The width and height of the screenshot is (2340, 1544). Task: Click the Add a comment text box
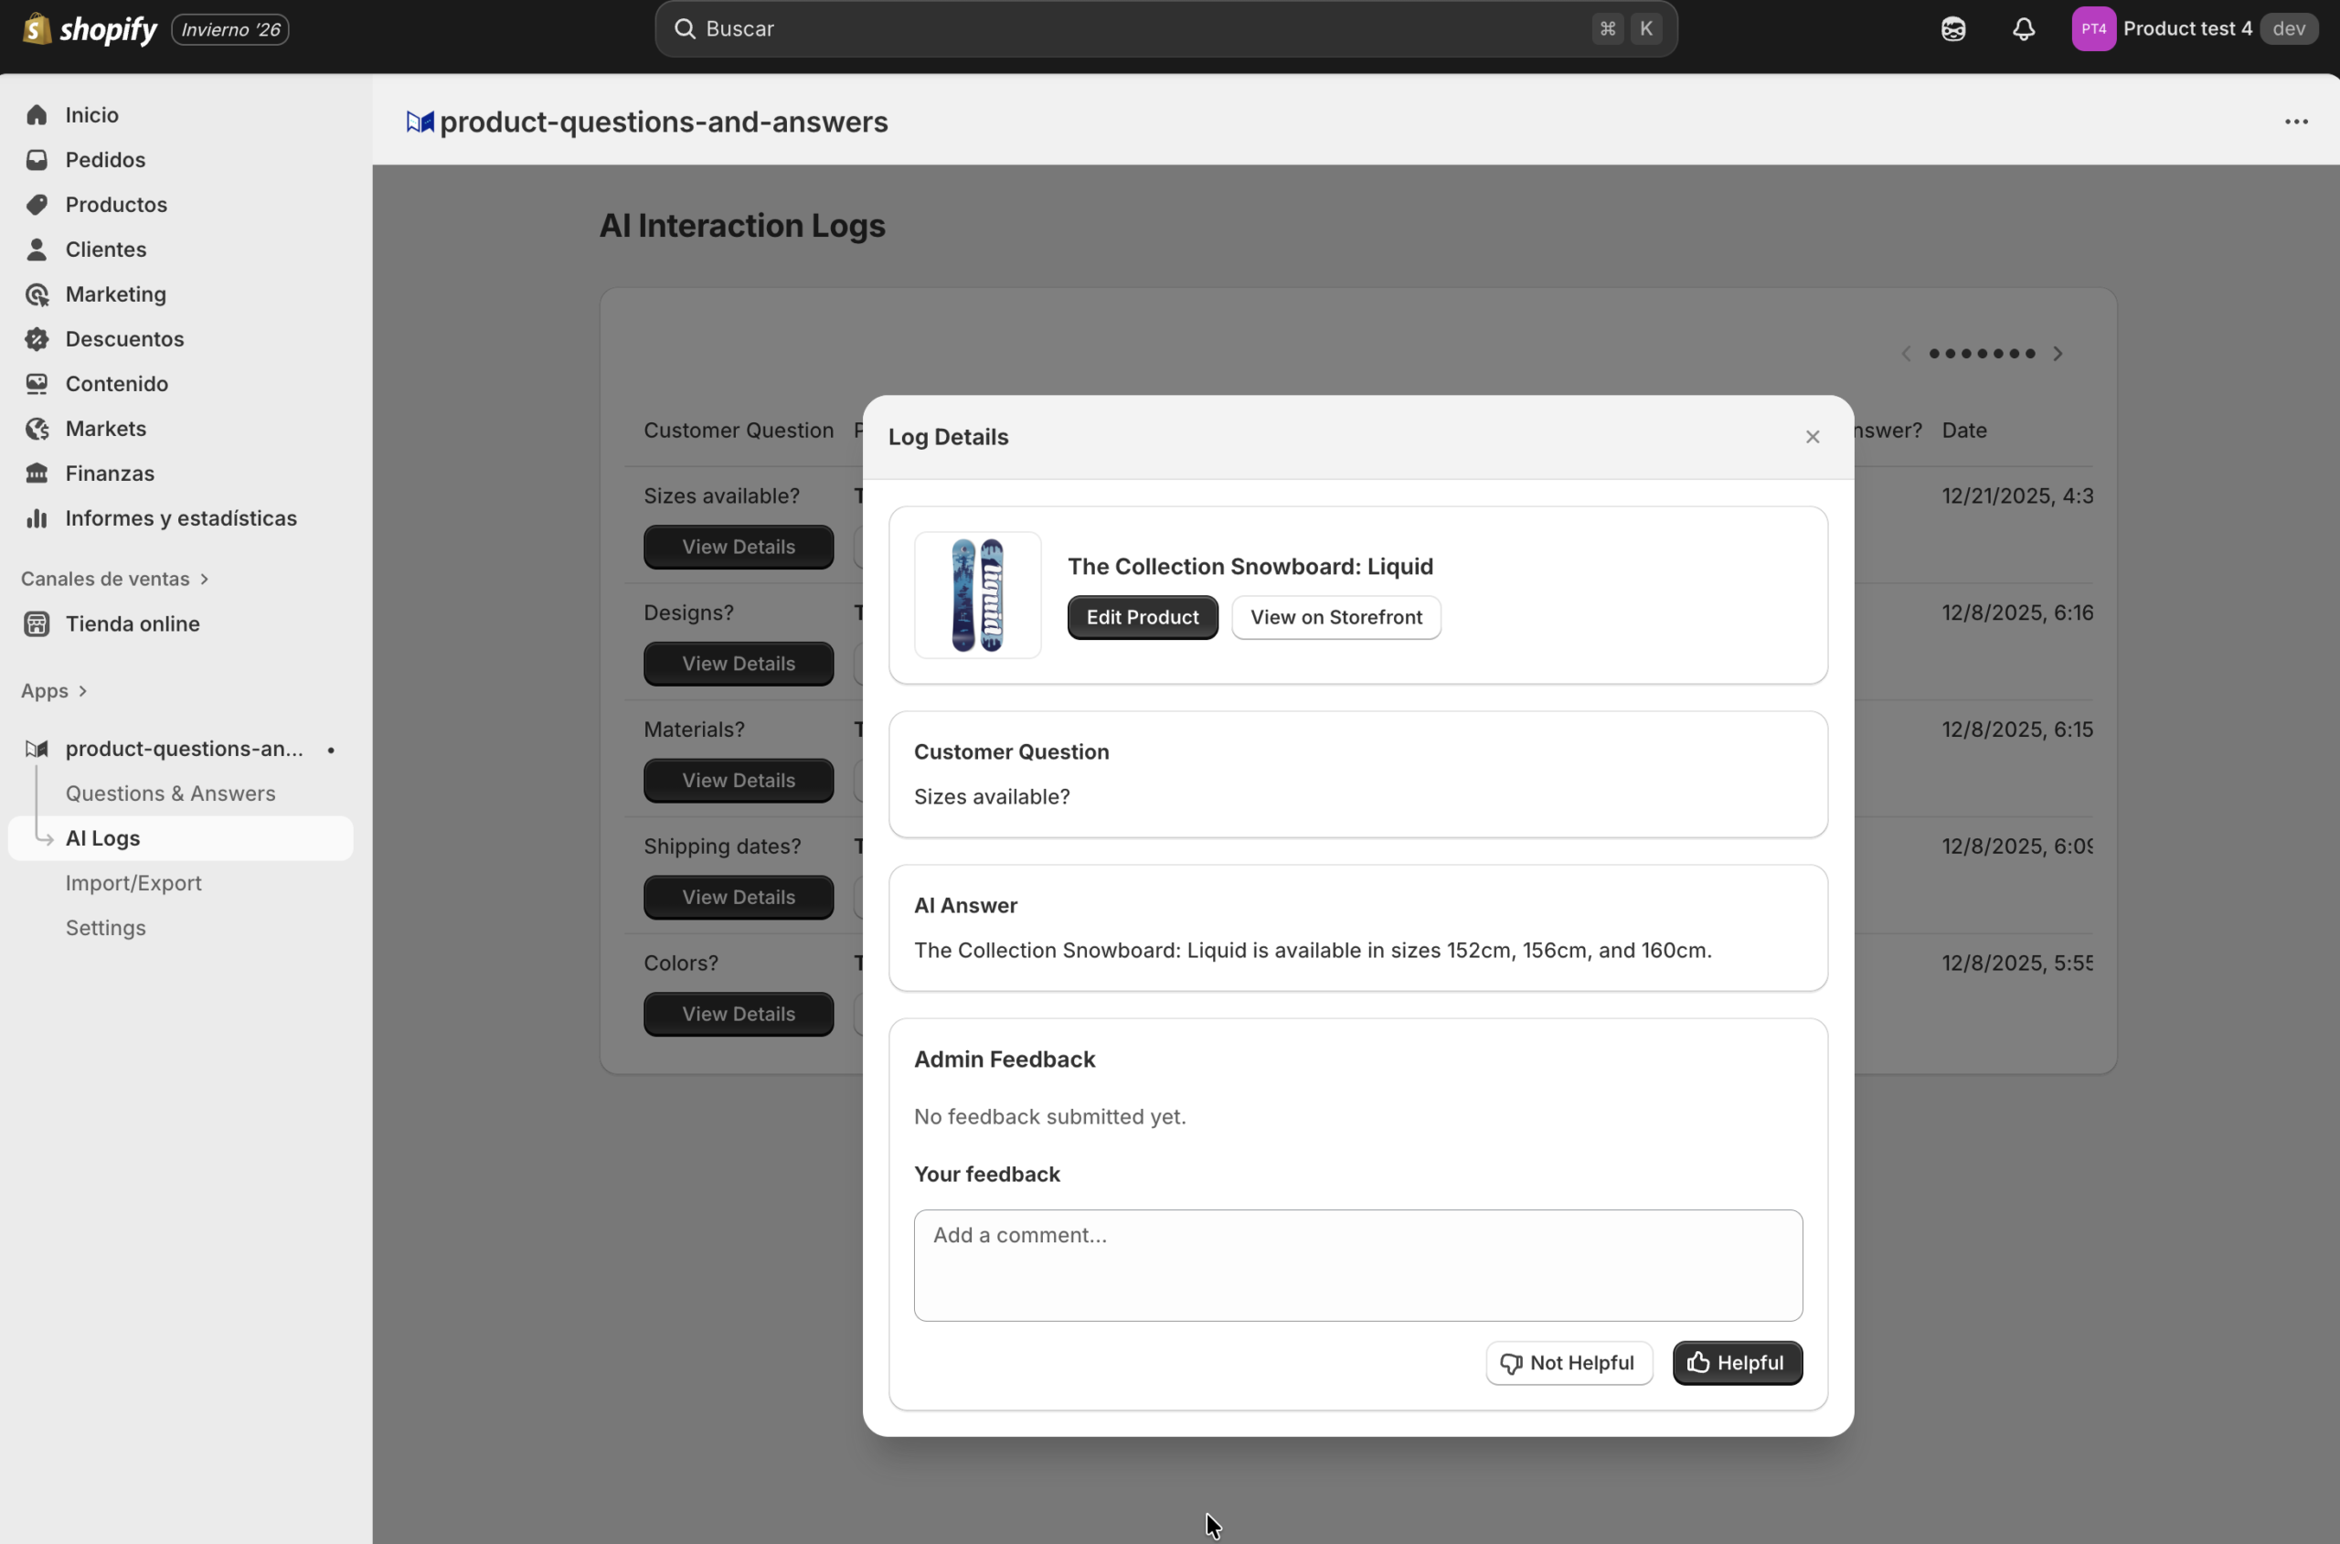coord(1357,1265)
